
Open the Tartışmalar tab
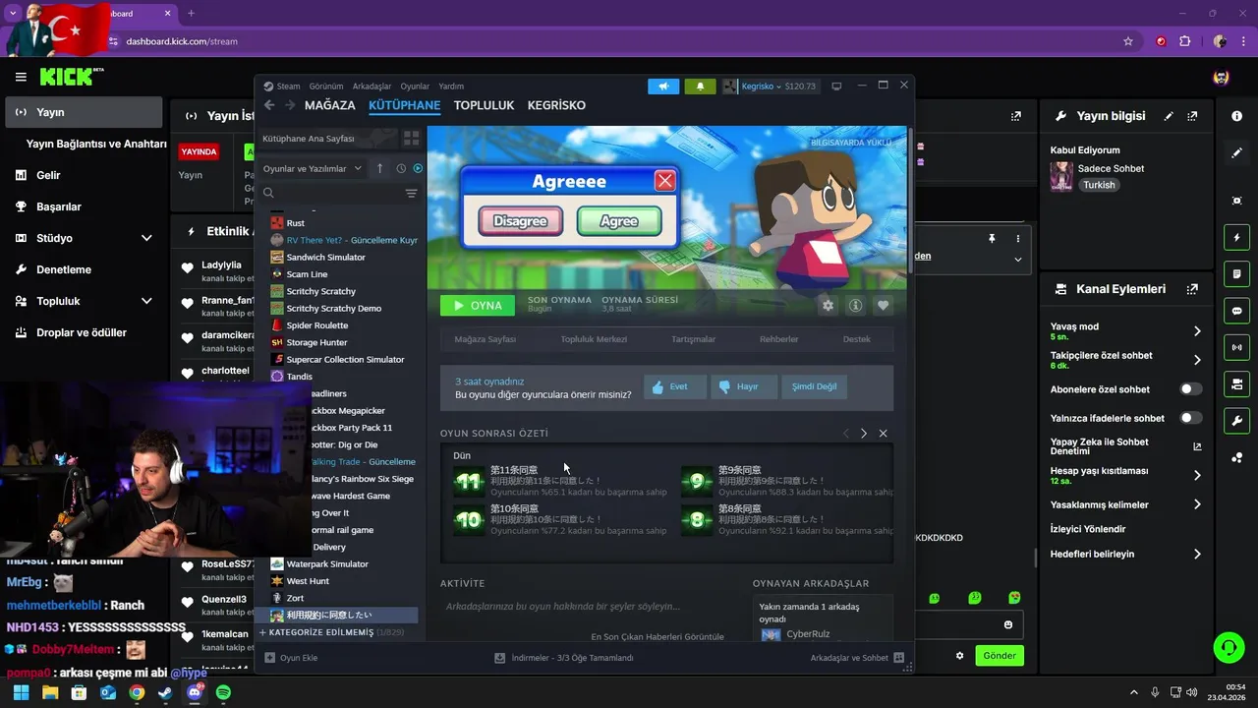tap(693, 339)
